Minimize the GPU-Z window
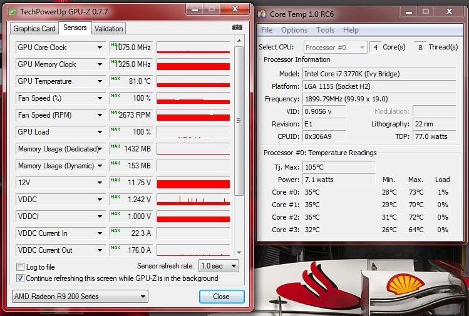469x316 pixels. coord(195,9)
